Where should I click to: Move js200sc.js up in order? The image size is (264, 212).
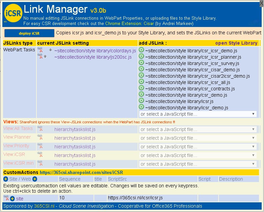click(x=45, y=56)
